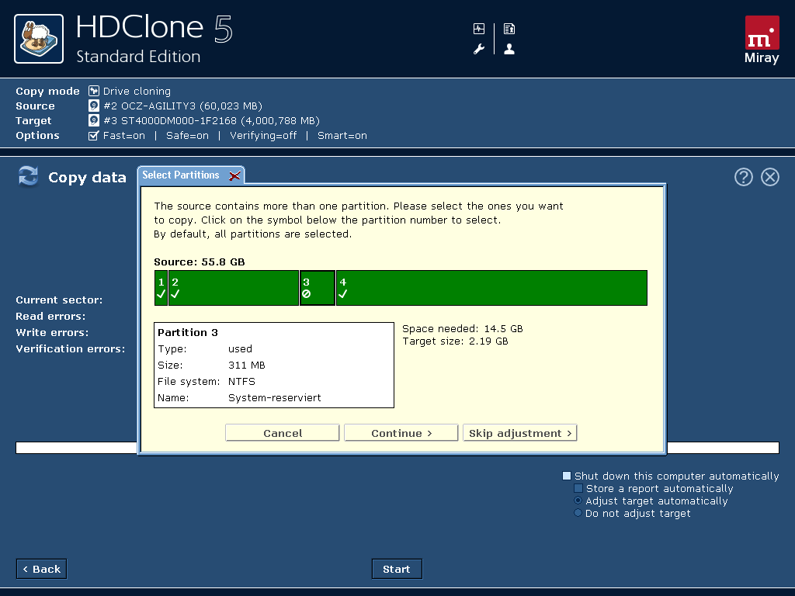
Task: Click the Write errors label
Action: pyautogui.click(x=52, y=332)
